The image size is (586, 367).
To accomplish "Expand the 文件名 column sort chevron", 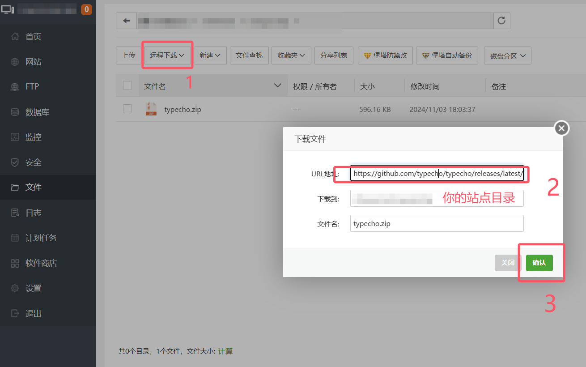I will pyautogui.click(x=278, y=85).
